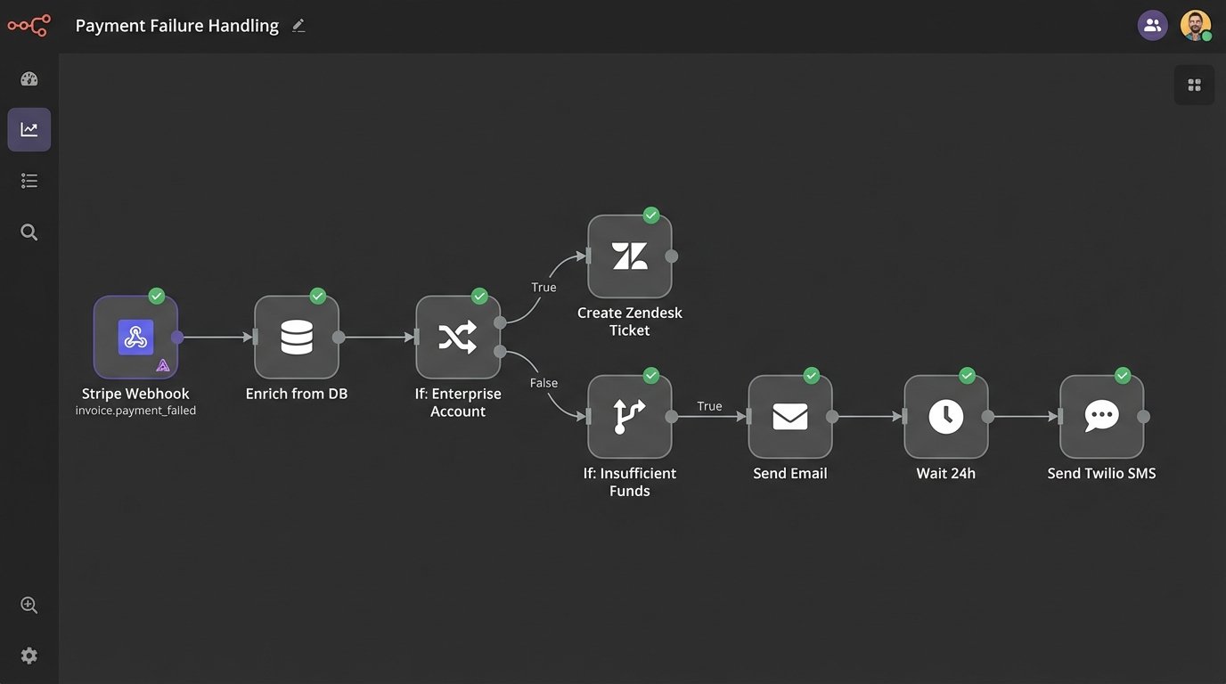
Task: Open the If: Insufficient Funds branch node
Action: click(630, 416)
